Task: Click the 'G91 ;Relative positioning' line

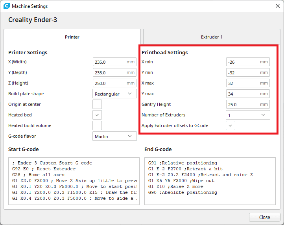Action: (x=183, y=163)
